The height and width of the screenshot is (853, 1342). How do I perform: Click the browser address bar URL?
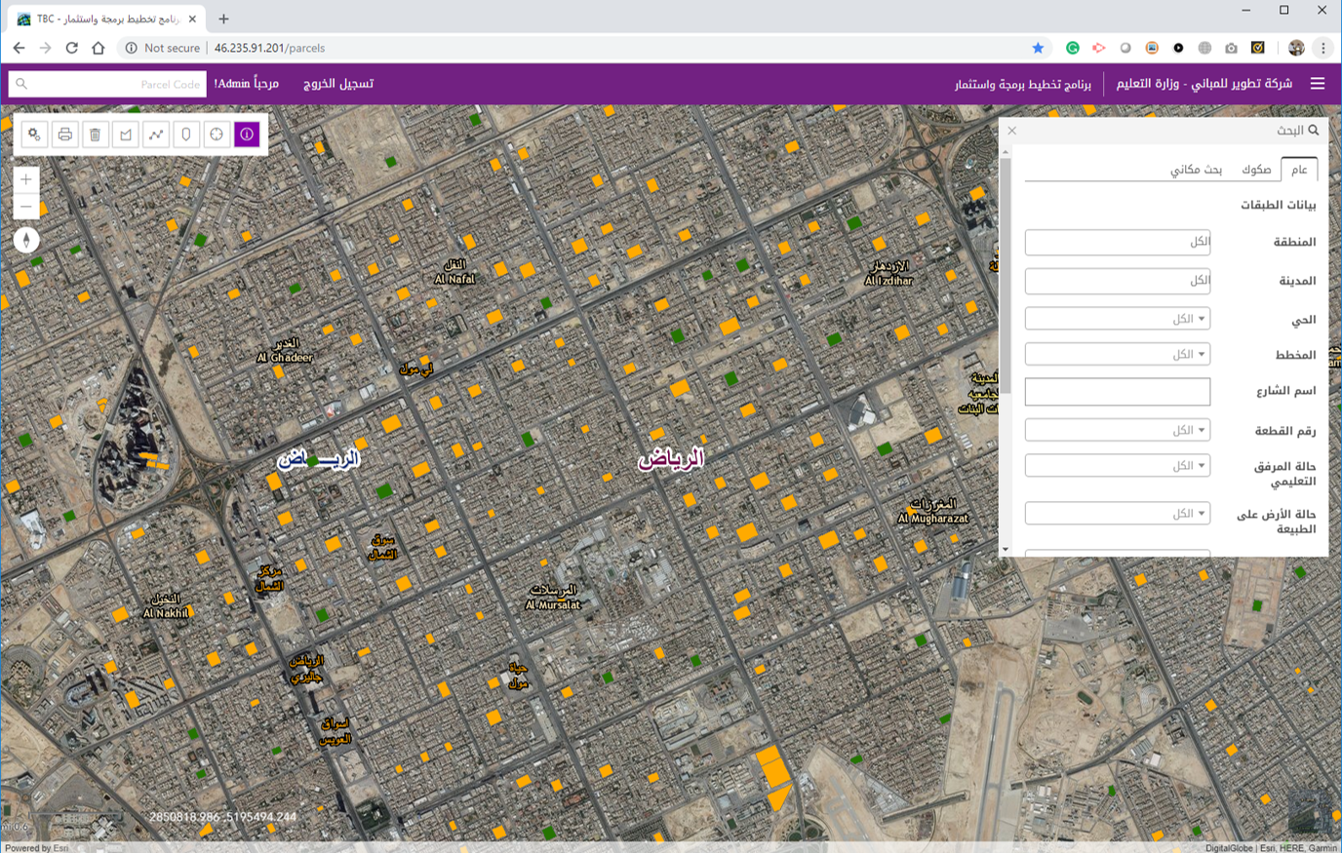(269, 48)
